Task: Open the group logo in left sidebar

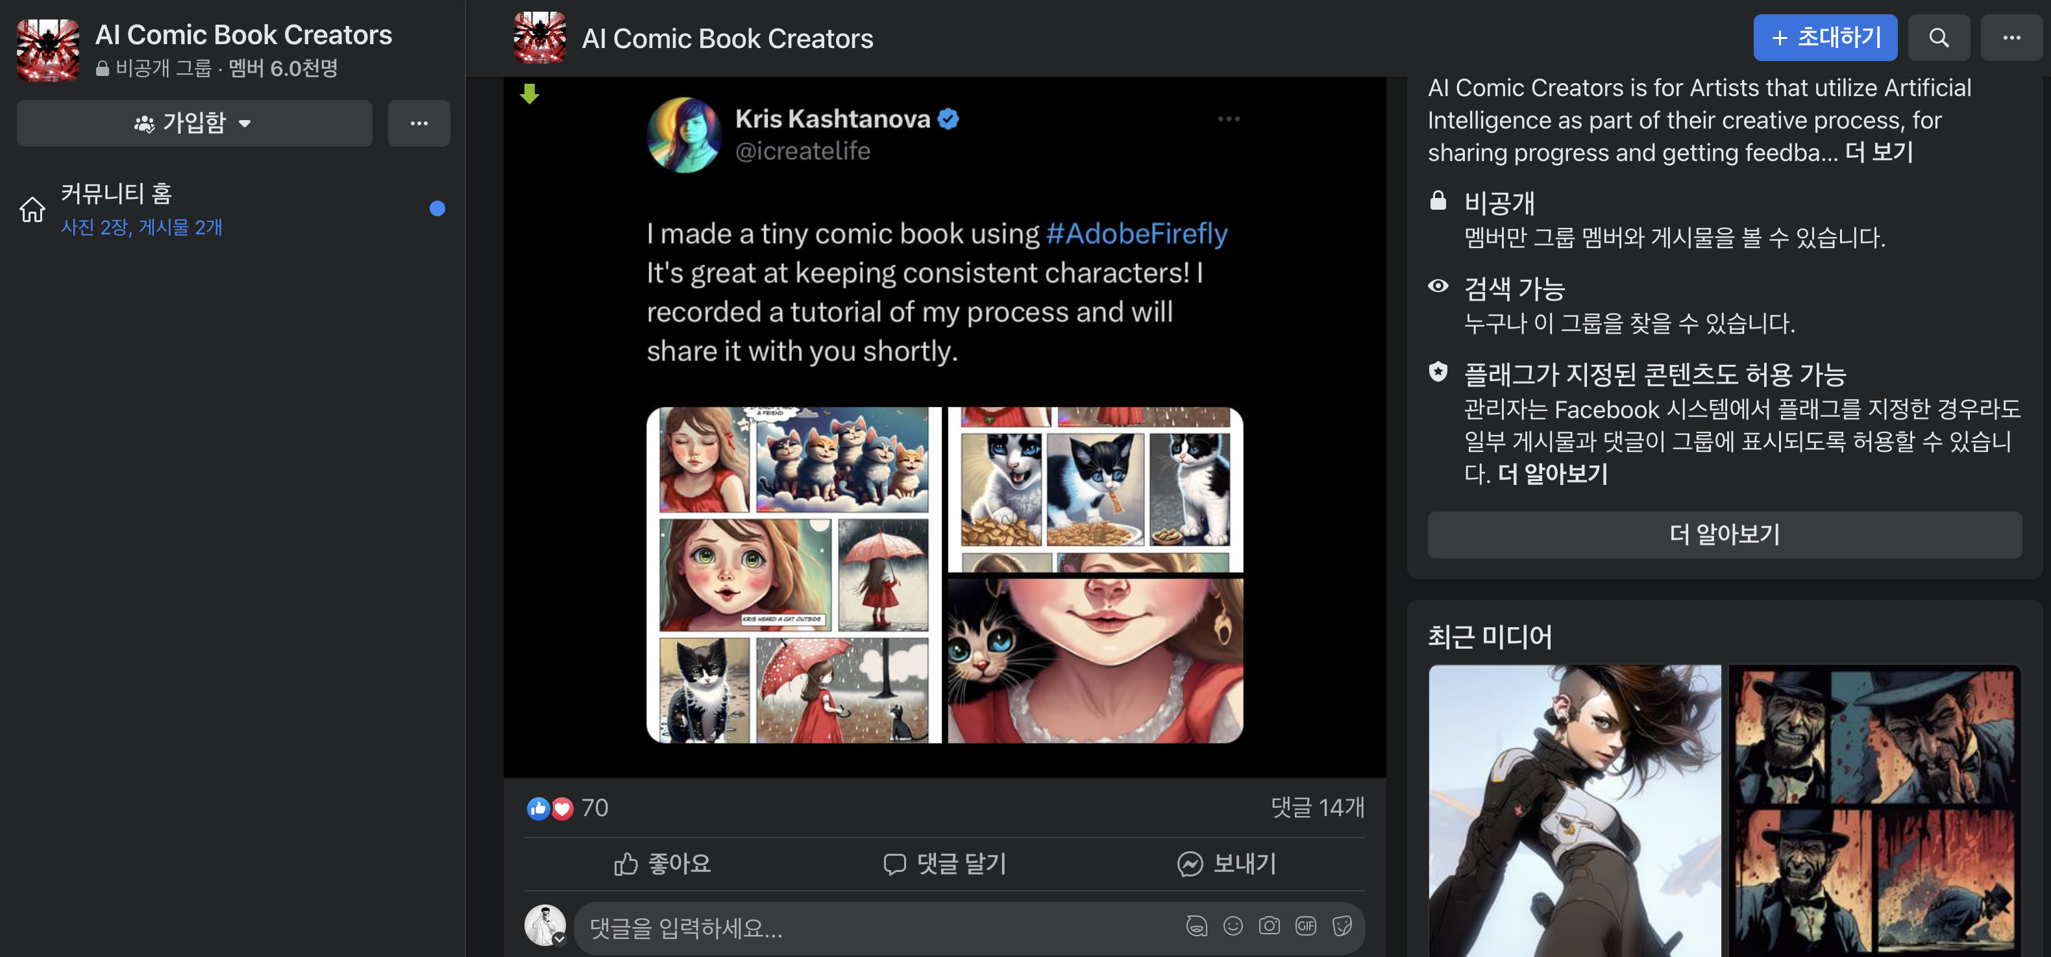Action: pos(48,49)
